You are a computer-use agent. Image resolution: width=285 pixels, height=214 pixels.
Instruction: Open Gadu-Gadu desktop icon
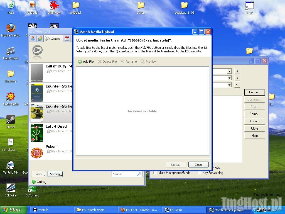pos(11,99)
